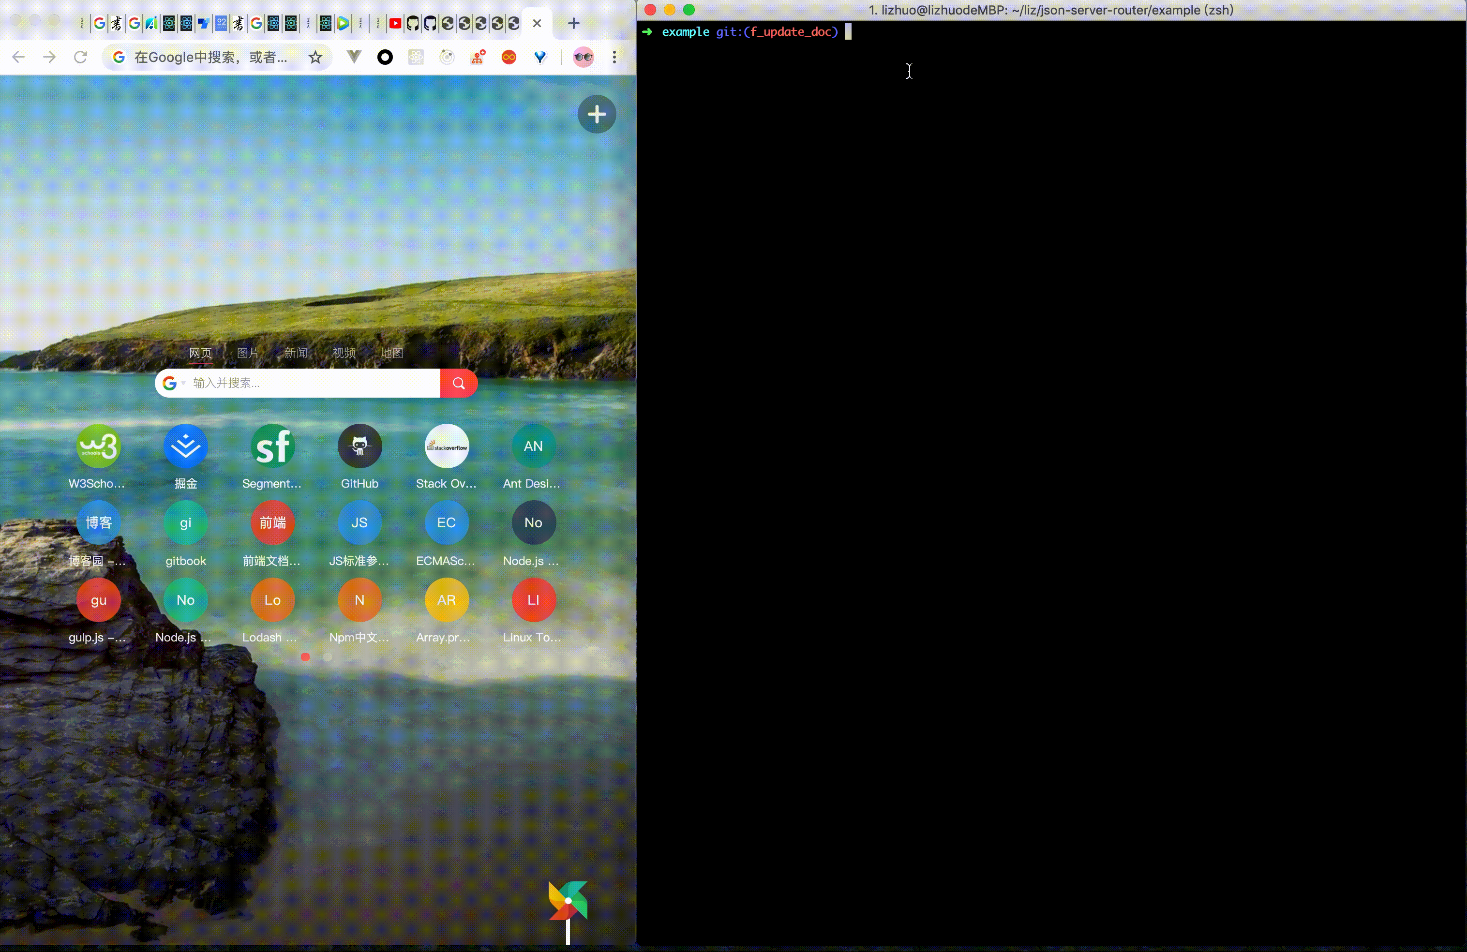Open the search engine selector dropdown
The height and width of the screenshot is (952, 1467).
(x=173, y=383)
